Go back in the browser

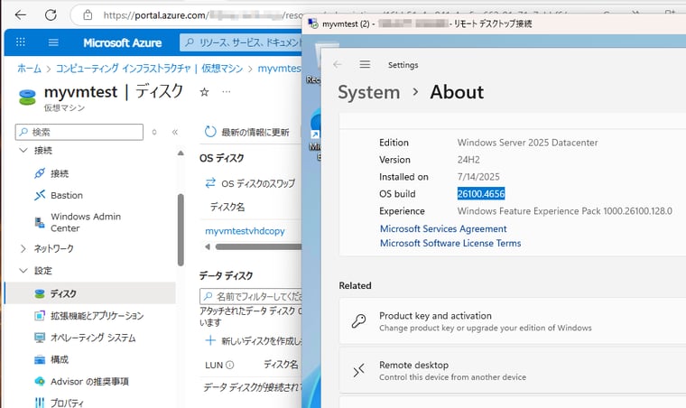[x=20, y=14]
